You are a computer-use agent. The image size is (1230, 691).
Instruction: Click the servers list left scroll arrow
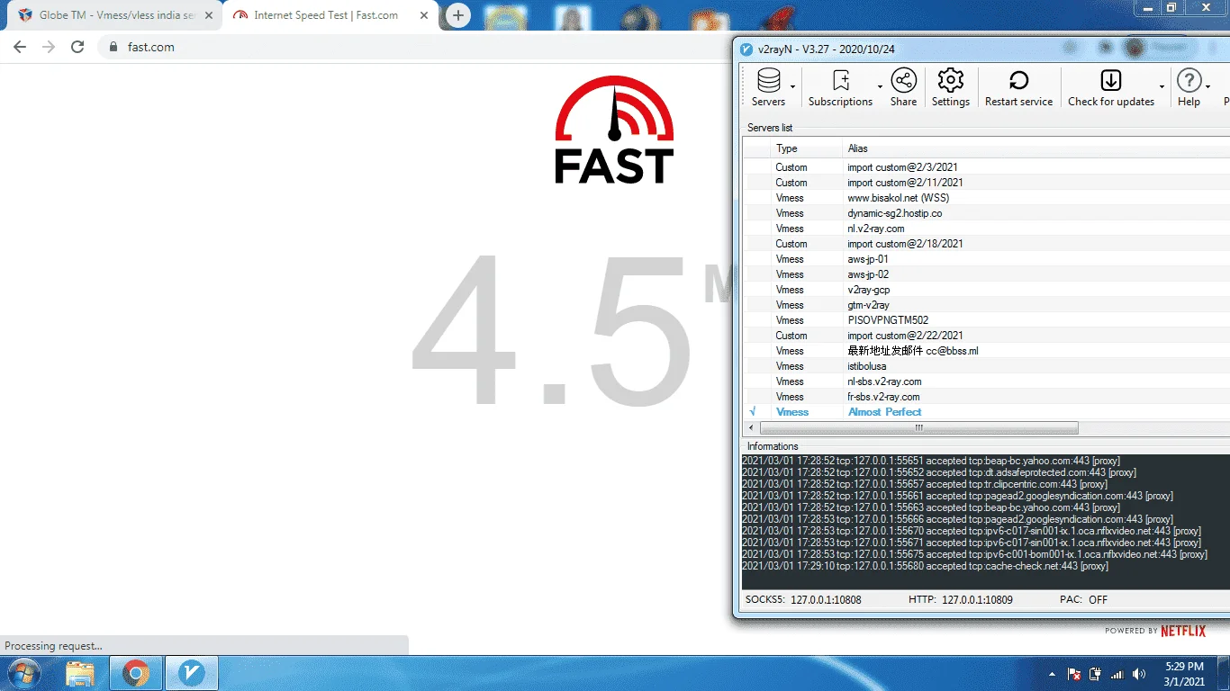[752, 428]
